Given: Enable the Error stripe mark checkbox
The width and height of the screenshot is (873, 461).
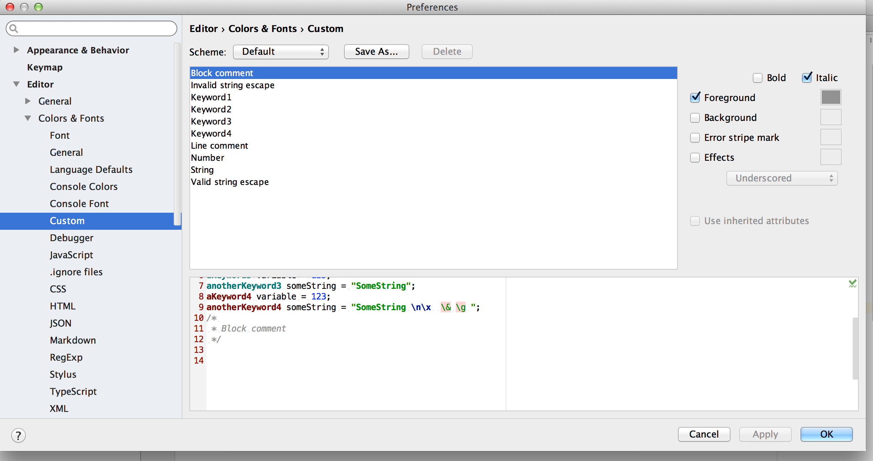Looking at the screenshot, I should tap(695, 138).
